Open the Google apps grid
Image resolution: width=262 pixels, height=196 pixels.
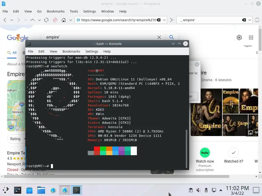(x=251, y=38)
